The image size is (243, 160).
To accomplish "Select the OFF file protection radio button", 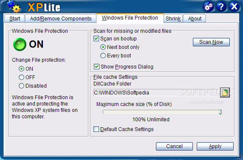I will pos(21,77).
